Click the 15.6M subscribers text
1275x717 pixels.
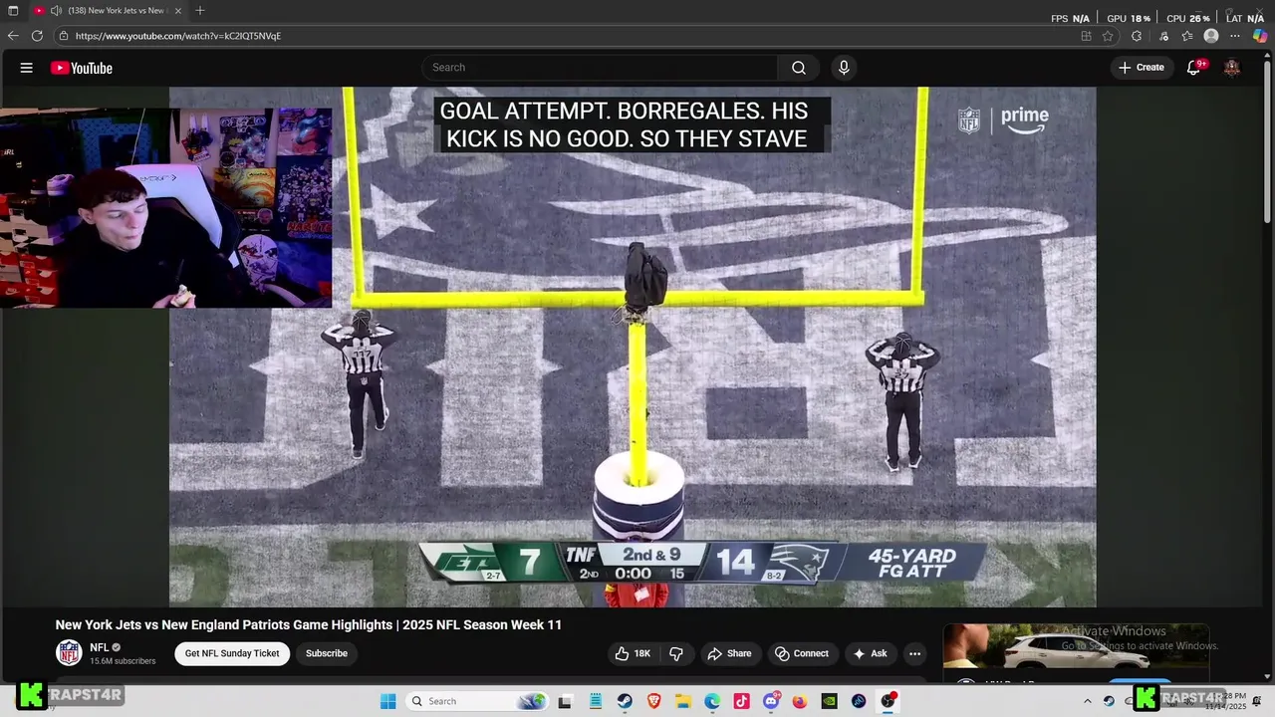click(123, 661)
